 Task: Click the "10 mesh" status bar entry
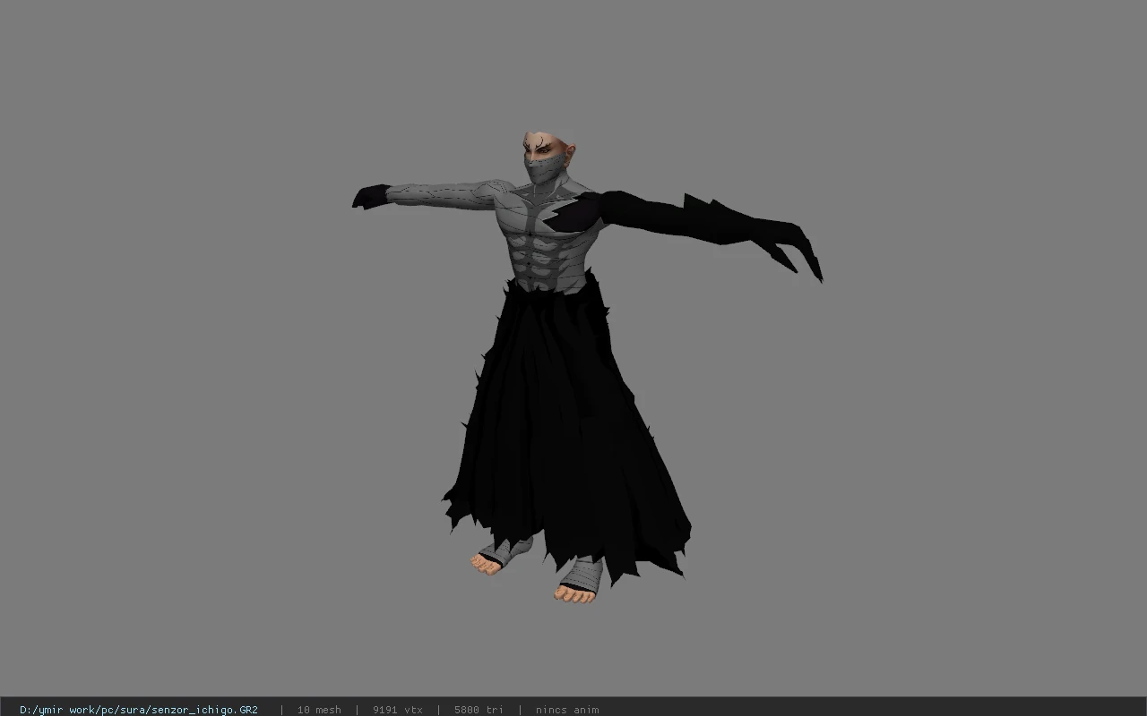pyautogui.click(x=319, y=710)
